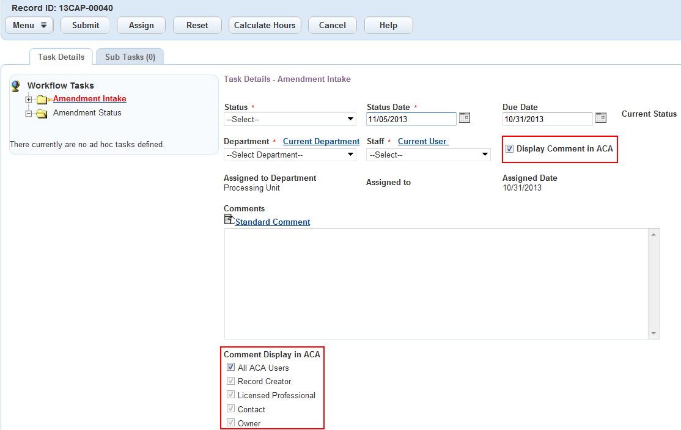Screen dimensions: 681x430
Task: Collapse the Amendment Status tree node
Action: (x=28, y=114)
